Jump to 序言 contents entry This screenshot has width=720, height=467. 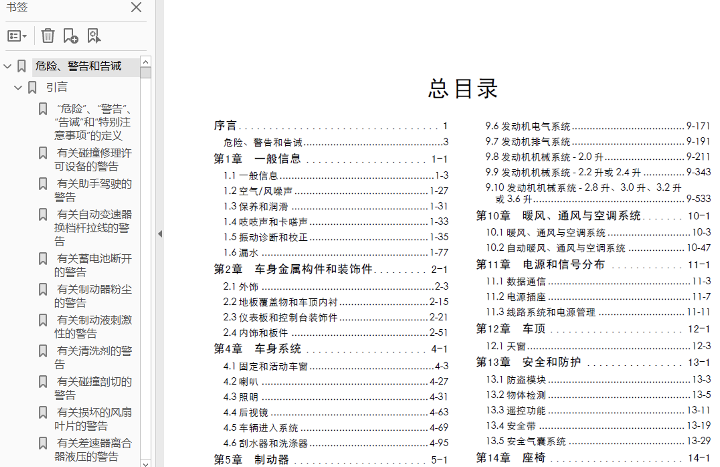pyautogui.click(x=331, y=126)
